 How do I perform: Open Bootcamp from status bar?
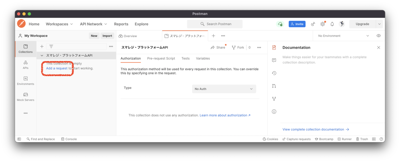(324, 139)
